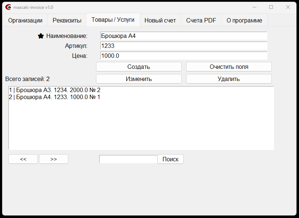Maximize the maxcalc-invoice window
Viewport: 299px width, 218px height.
pos(271,7)
